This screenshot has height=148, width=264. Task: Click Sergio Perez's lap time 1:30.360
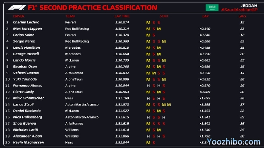pyautogui.click(x=122, y=41)
